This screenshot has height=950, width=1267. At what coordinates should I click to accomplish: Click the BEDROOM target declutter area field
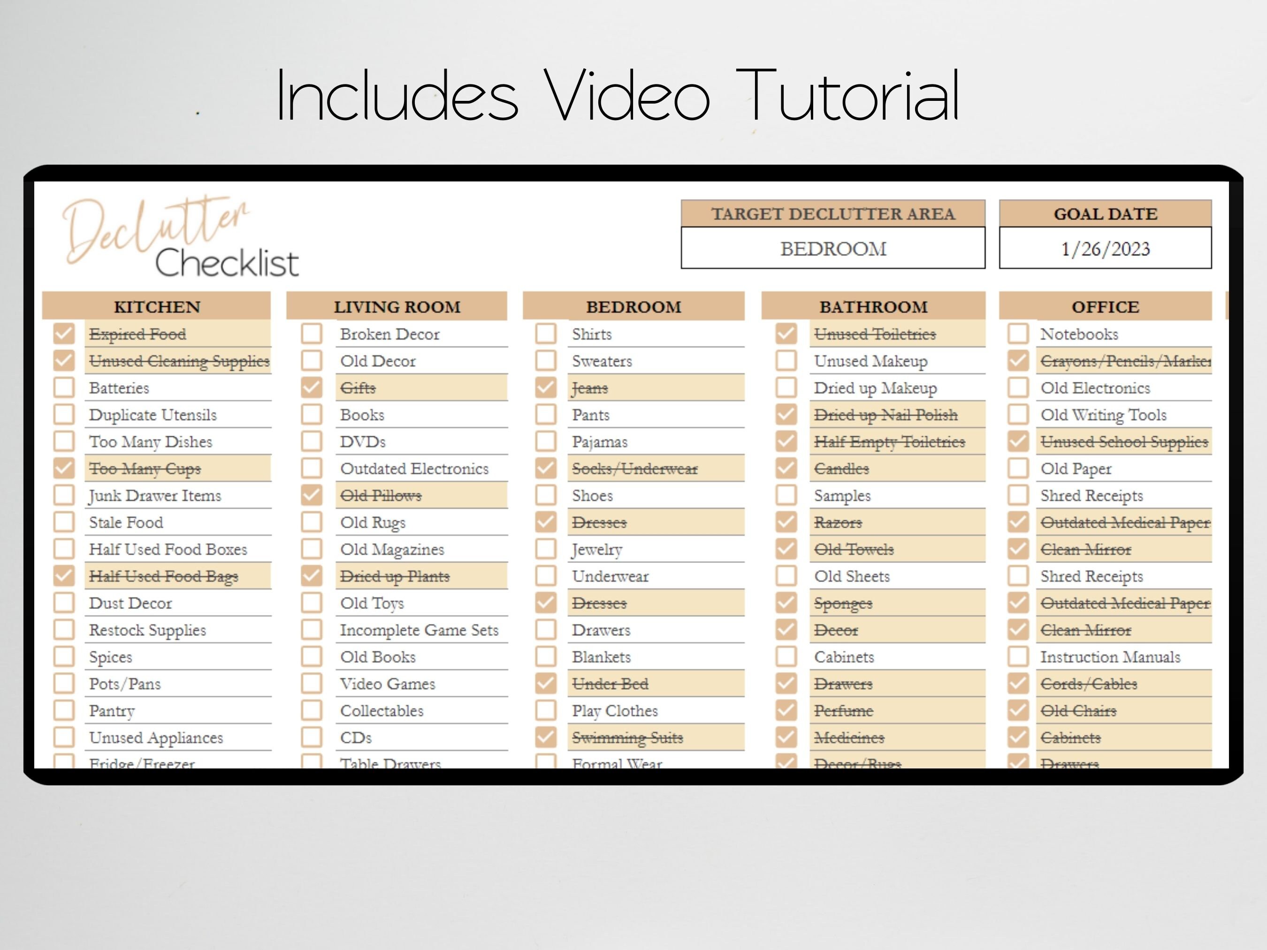(832, 249)
